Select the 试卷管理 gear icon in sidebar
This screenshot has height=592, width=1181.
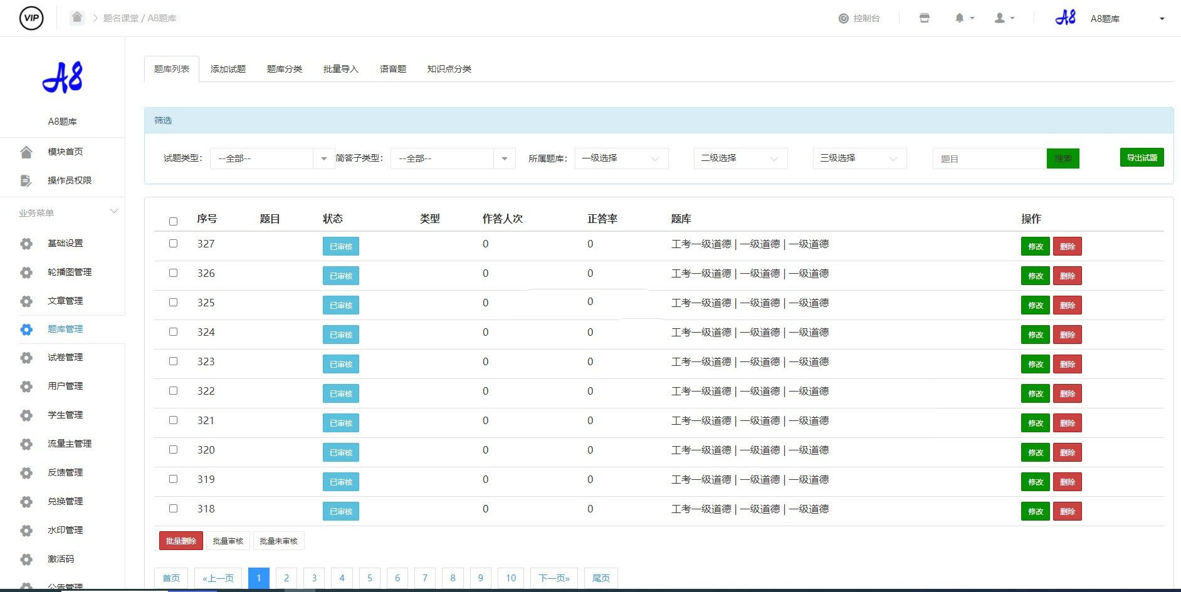pyautogui.click(x=26, y=357)
